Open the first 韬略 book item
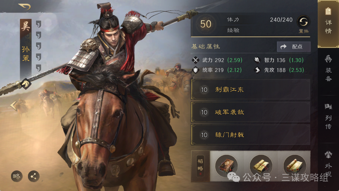339x191 pixels. (227, 166)
